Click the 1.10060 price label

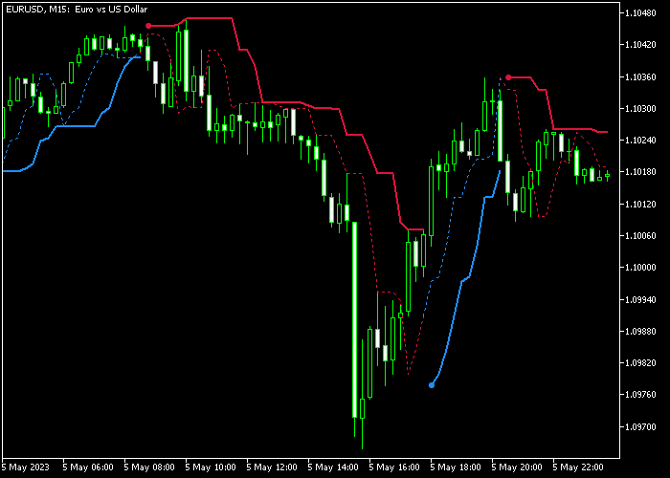[640, 235]
